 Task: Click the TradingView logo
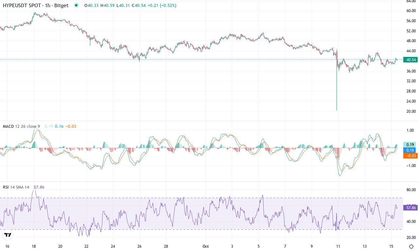[7, 235]
